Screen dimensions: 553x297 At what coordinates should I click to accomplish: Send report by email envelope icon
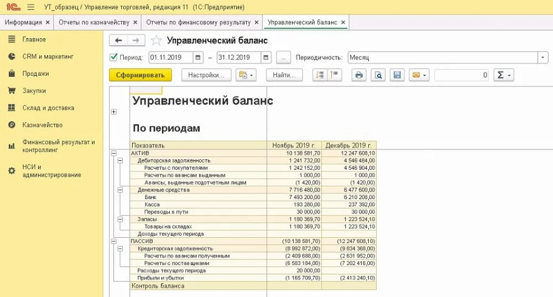click(x=419, y=75)
